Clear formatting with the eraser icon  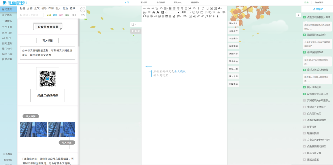pyautogui.click(x=157, y=8)
